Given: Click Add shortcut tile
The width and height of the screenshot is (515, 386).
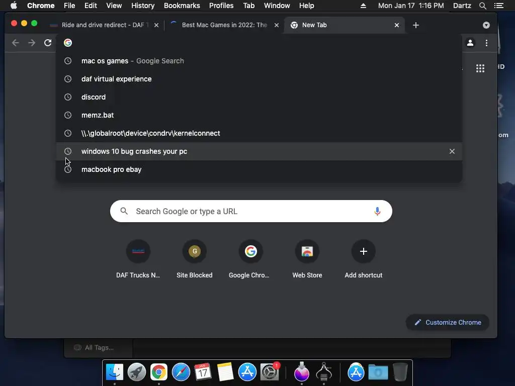Looking at the screenshot, I should 363,259.
